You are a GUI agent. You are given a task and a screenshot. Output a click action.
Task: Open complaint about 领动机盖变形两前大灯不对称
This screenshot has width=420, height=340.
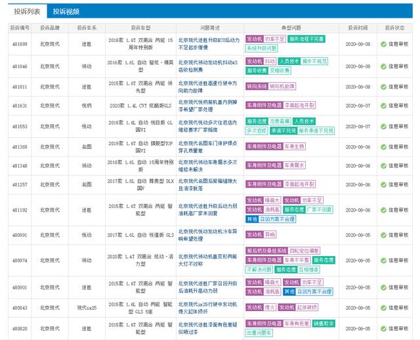pos(207,260)
